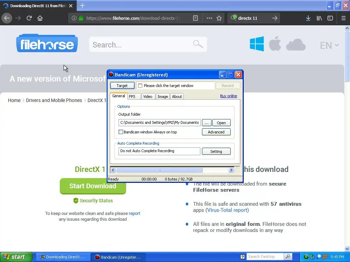Image resolution: width=350 pixels, height=262 pixels.
Task: Open page actions three-dot menu
Action: coord(210,18)
